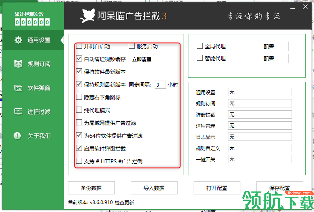314x212 pixels.
Task: Click the 专注你的专注 slogan text
Action: point(254,16)
